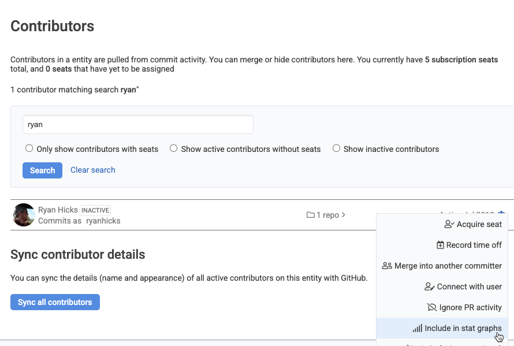Click Ryan Hicks avatar thumbnail
The image size is (514, 346).
pos(24,215)
